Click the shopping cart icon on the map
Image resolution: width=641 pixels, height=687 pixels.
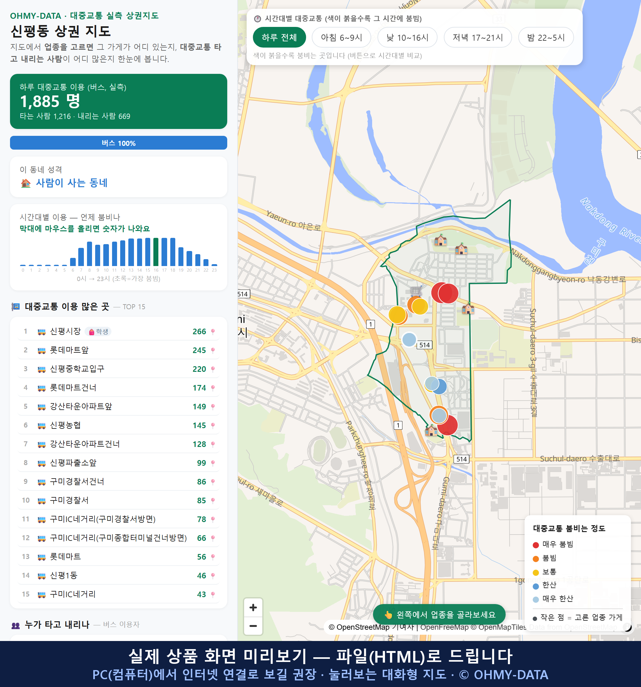(x=416, y=291)
